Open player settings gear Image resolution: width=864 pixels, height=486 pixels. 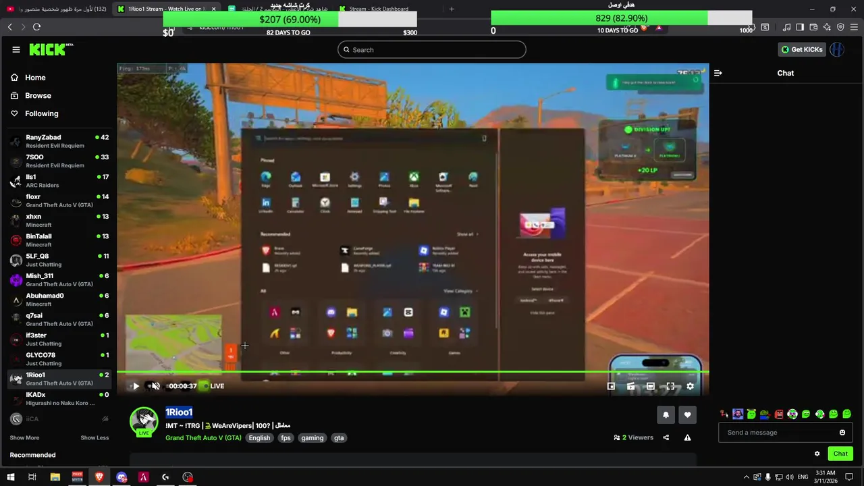point(690,386)
